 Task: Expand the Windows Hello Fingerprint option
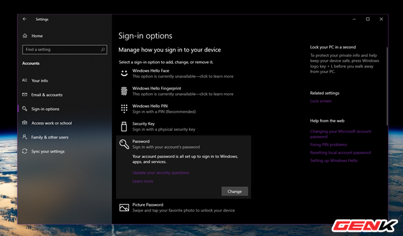tap(183, 91)
